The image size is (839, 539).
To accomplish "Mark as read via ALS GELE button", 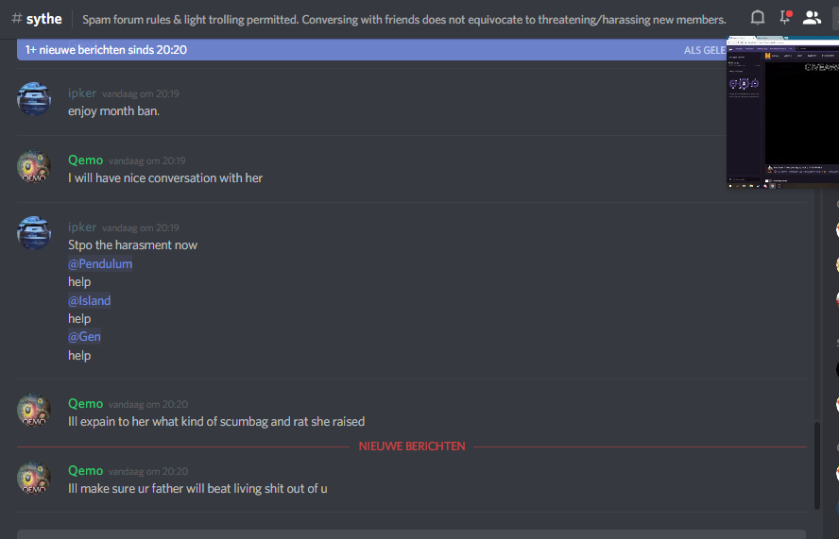I will click(705, 50).
